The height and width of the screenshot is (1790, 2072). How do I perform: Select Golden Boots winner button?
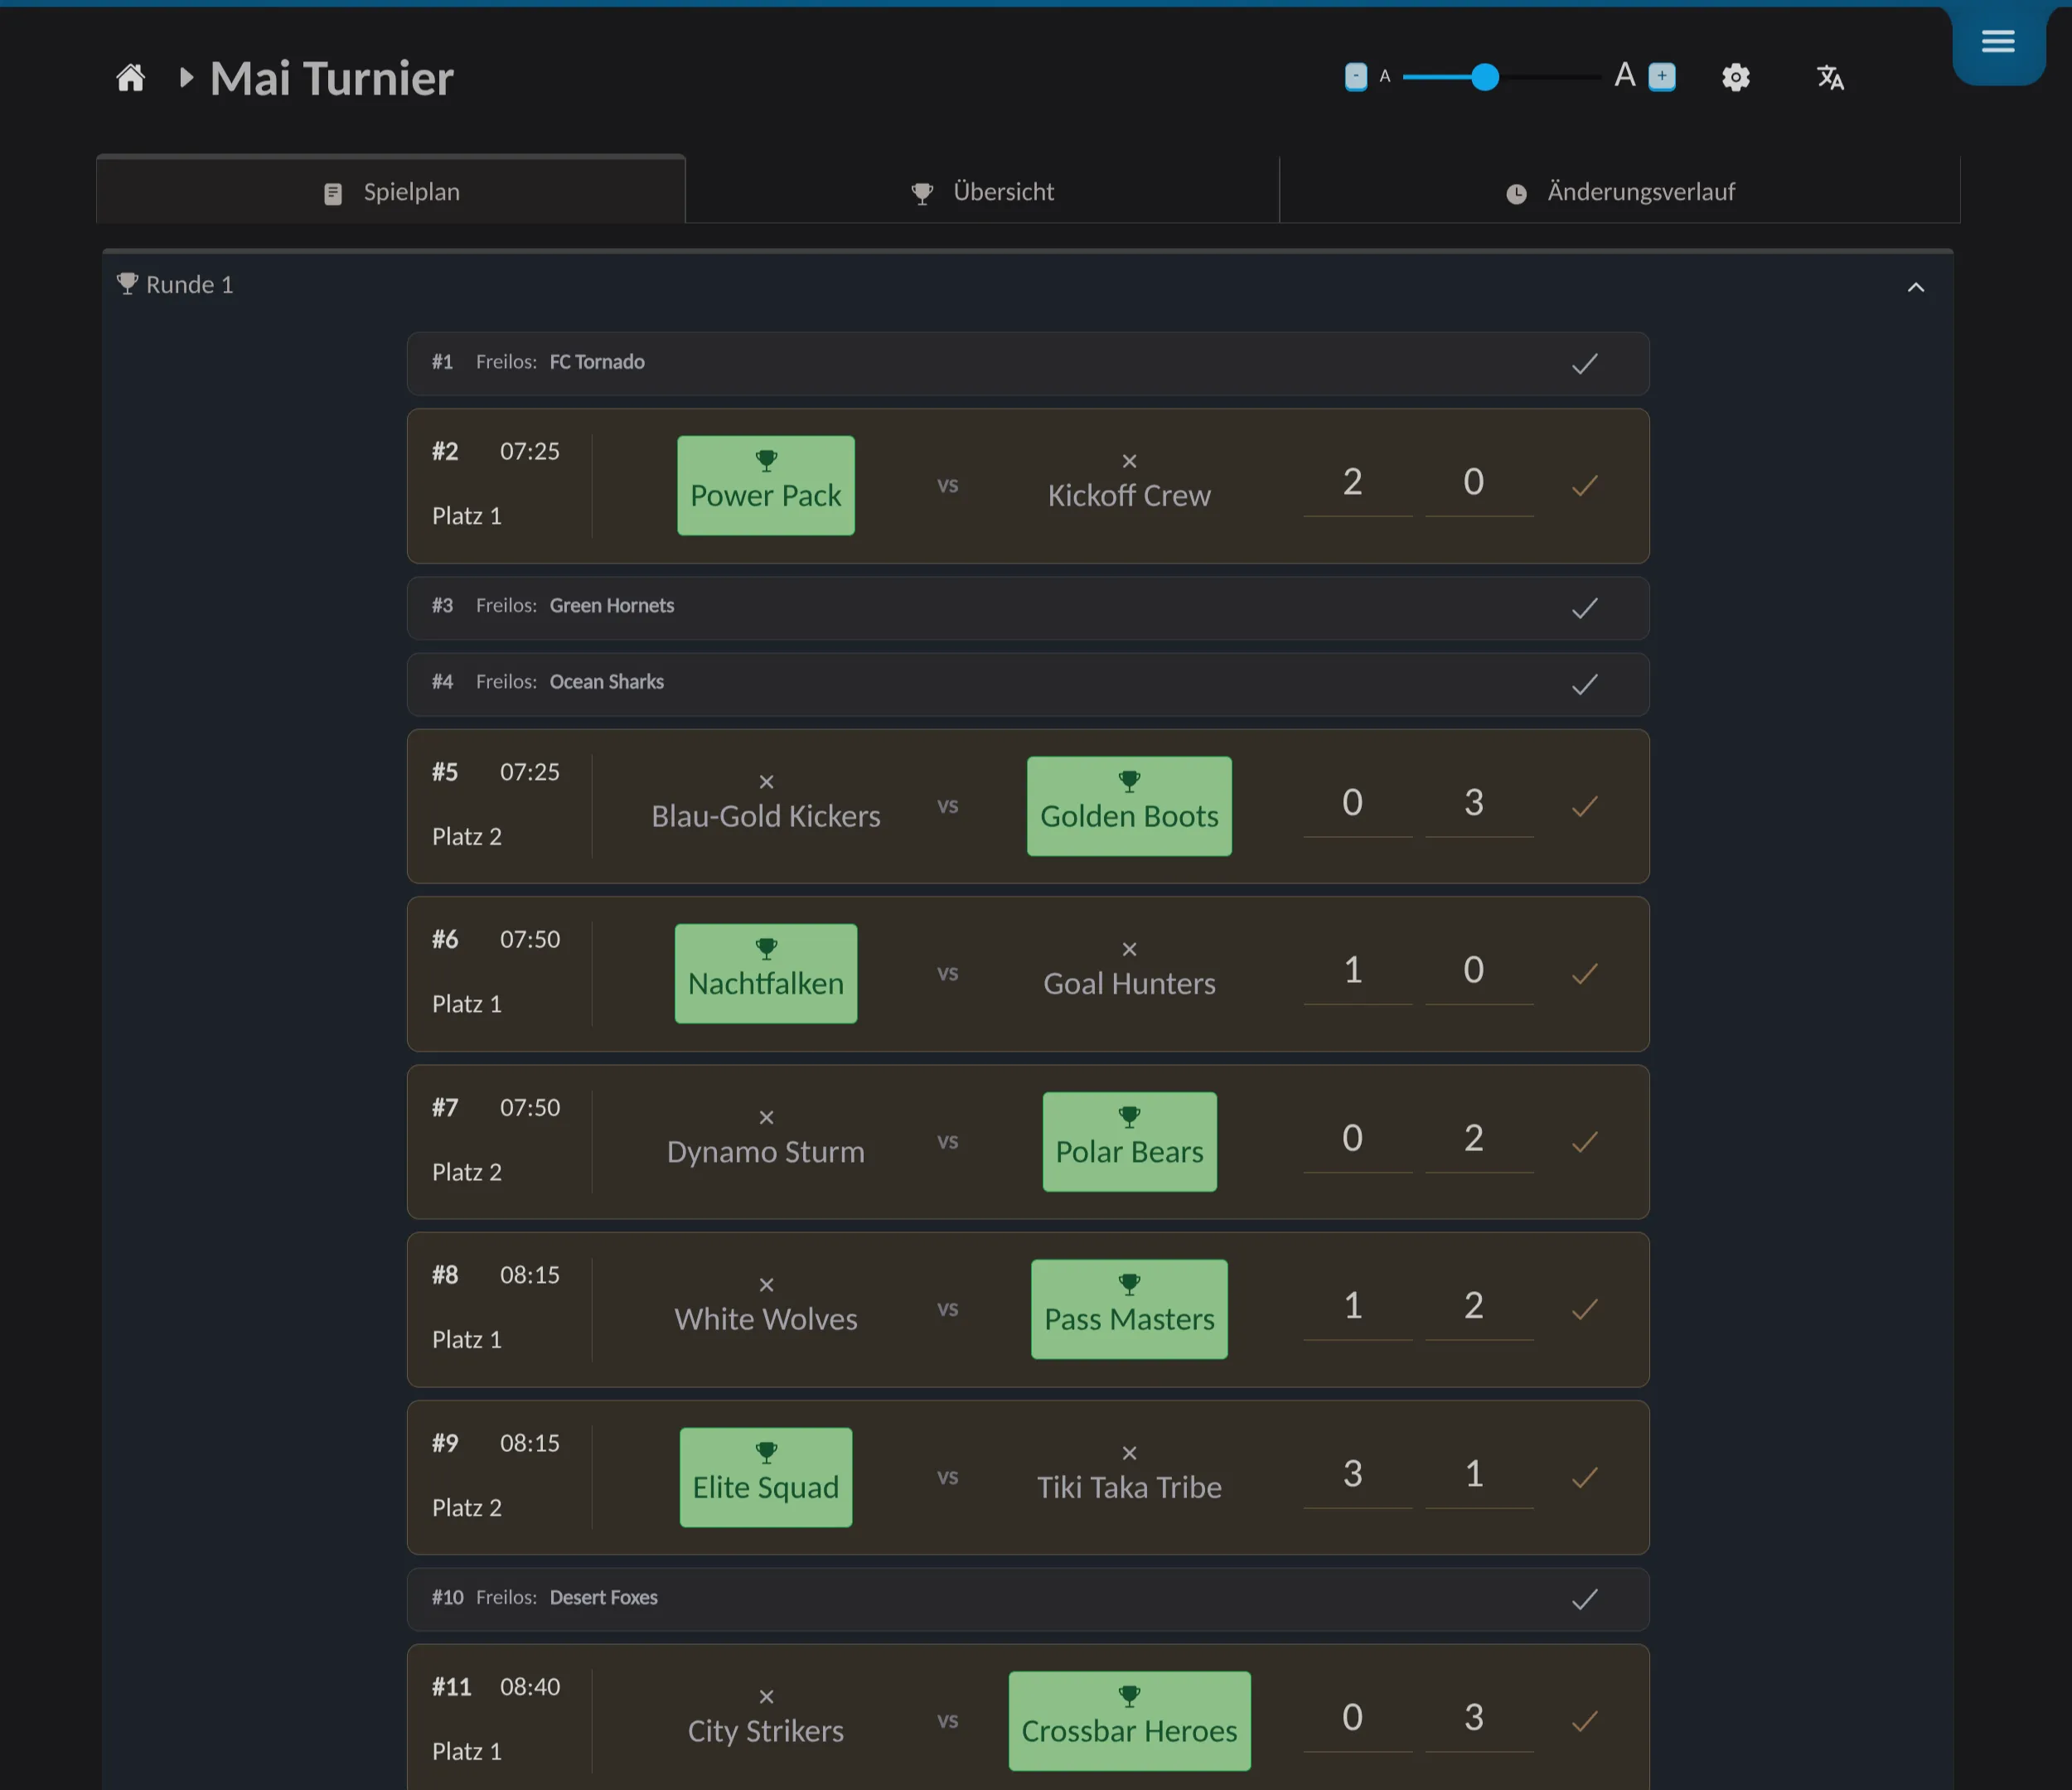1129,806
